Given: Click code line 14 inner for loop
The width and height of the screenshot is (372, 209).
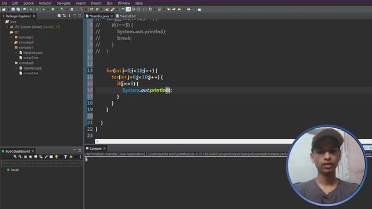Looking at the screenshot, I should [137, 77].
